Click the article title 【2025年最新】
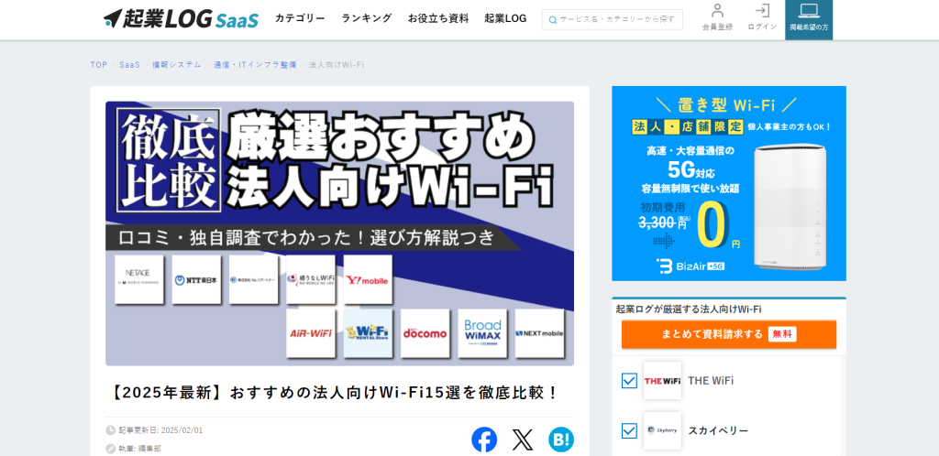 (334, 393)
